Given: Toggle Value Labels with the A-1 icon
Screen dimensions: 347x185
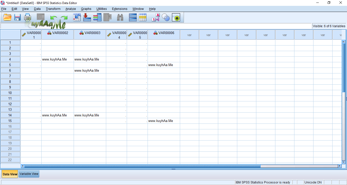Looking at the screenshot, I should pos(156,17).
